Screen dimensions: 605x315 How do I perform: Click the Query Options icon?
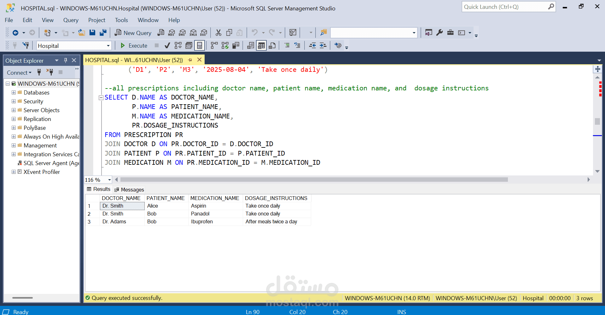tap(189, 45)
